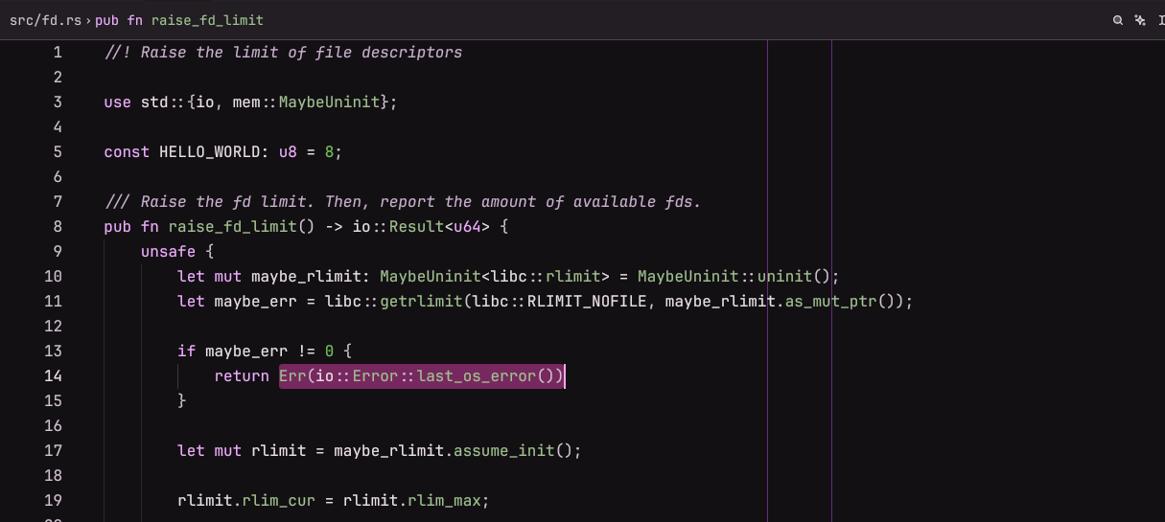1165x522 pixels.
Task: Select line number 1 in the gutter
Action: click(x=58, y=53)
